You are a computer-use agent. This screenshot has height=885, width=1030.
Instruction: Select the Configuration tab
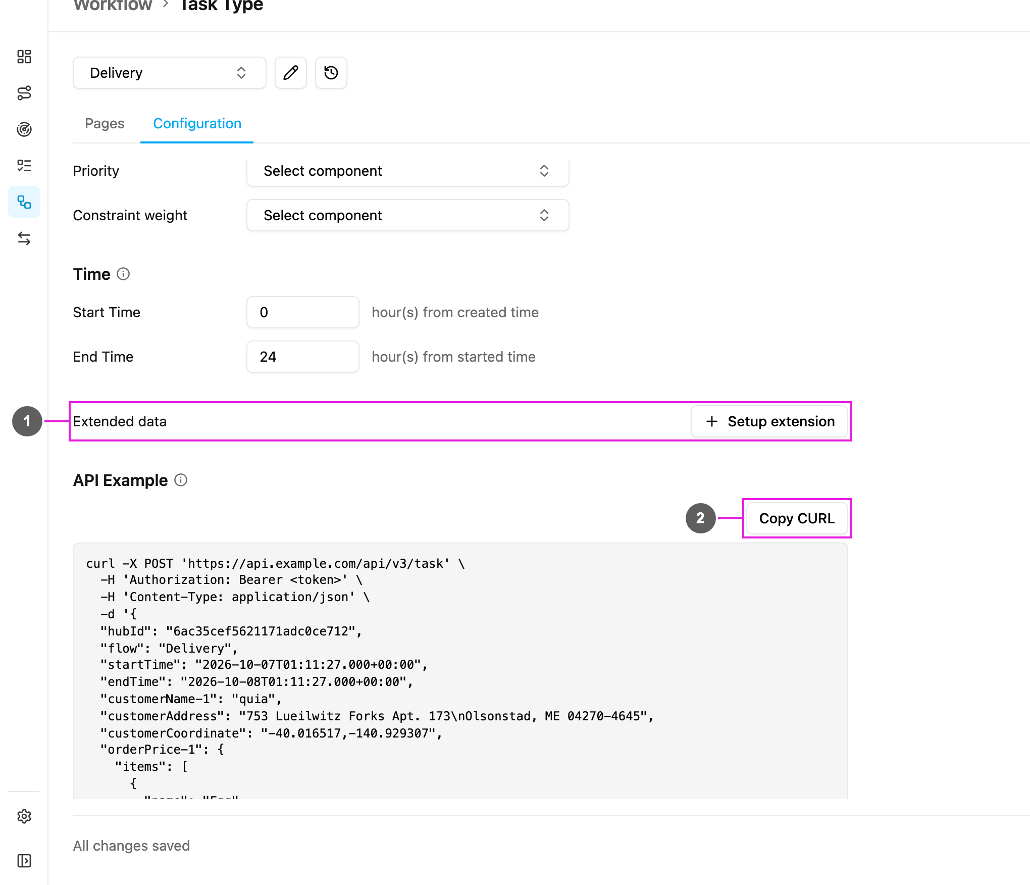(197, 123)
